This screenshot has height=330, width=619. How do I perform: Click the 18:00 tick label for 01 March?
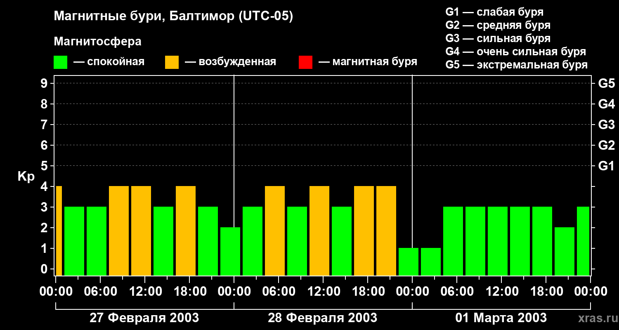tap(546, 292)
